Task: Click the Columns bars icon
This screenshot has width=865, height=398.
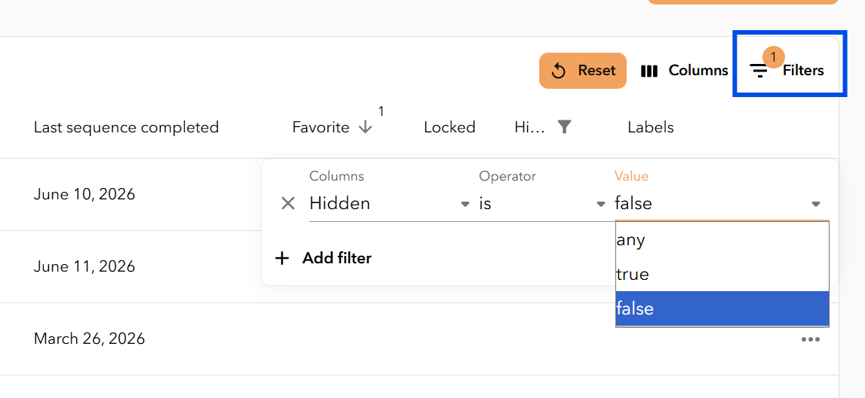Action: pyautogui.click(x=649, y=71)
